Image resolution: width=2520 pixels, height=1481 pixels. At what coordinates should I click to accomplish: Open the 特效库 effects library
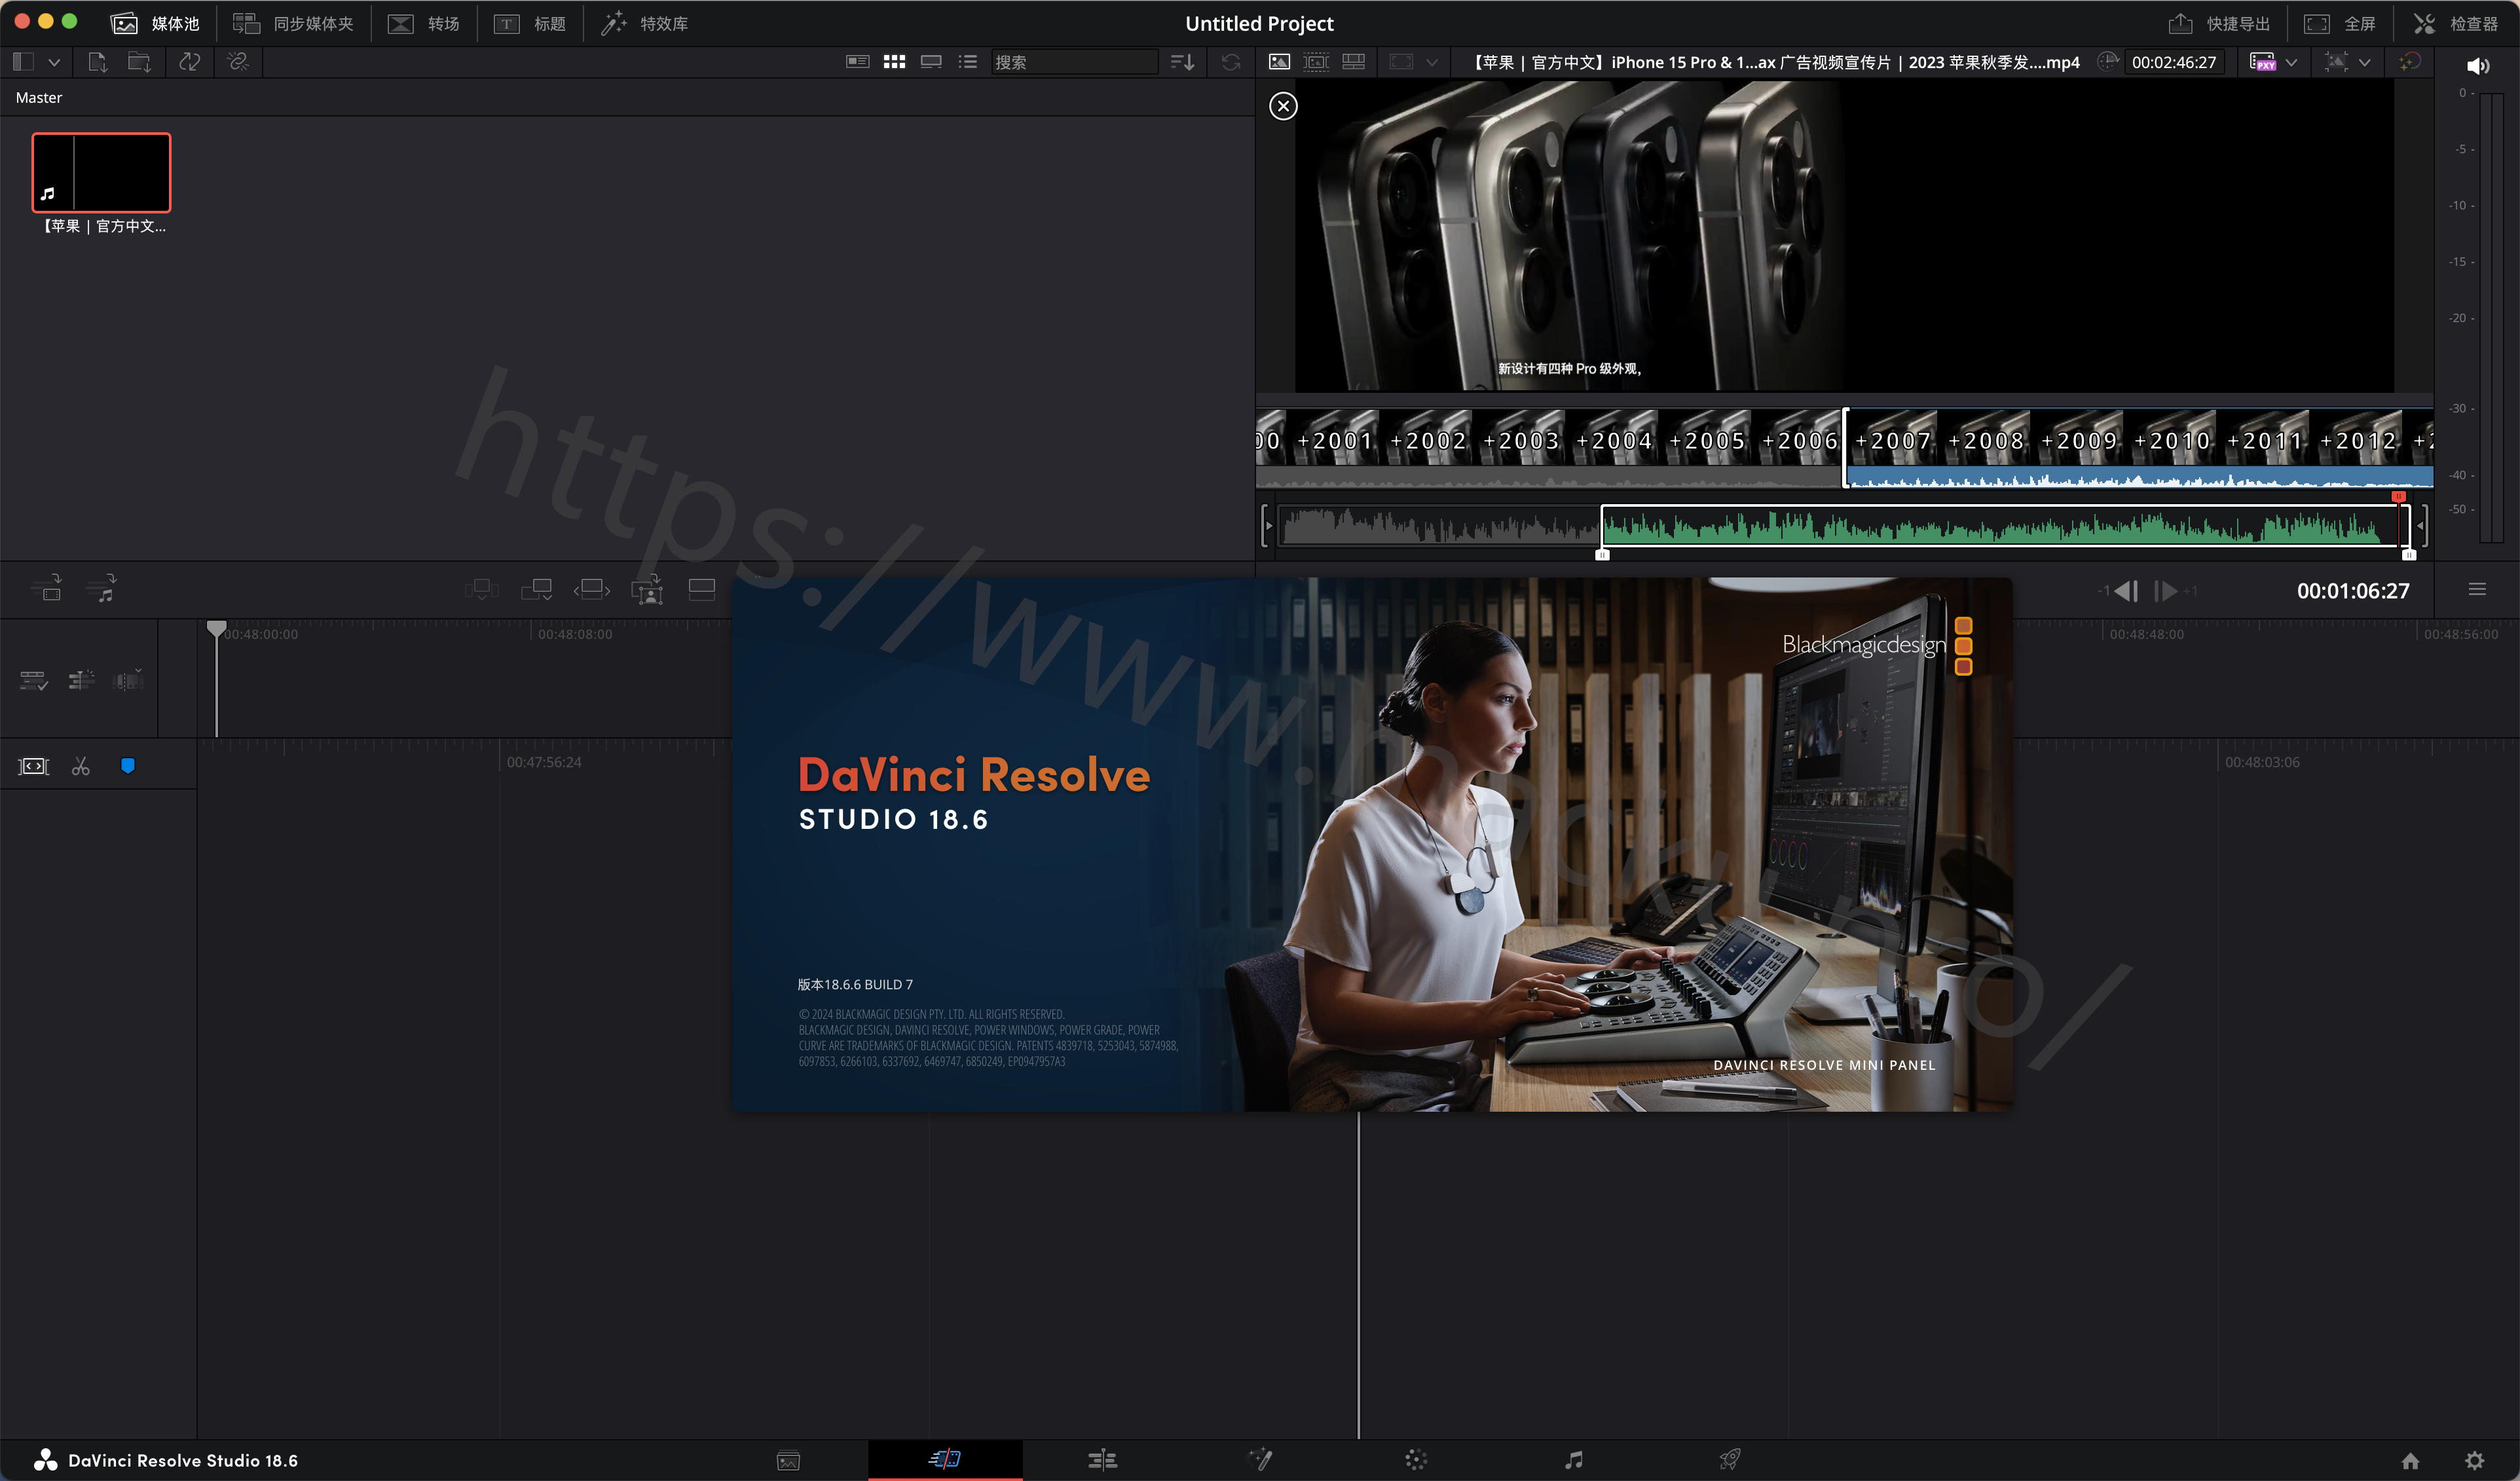tap(644, 23)
